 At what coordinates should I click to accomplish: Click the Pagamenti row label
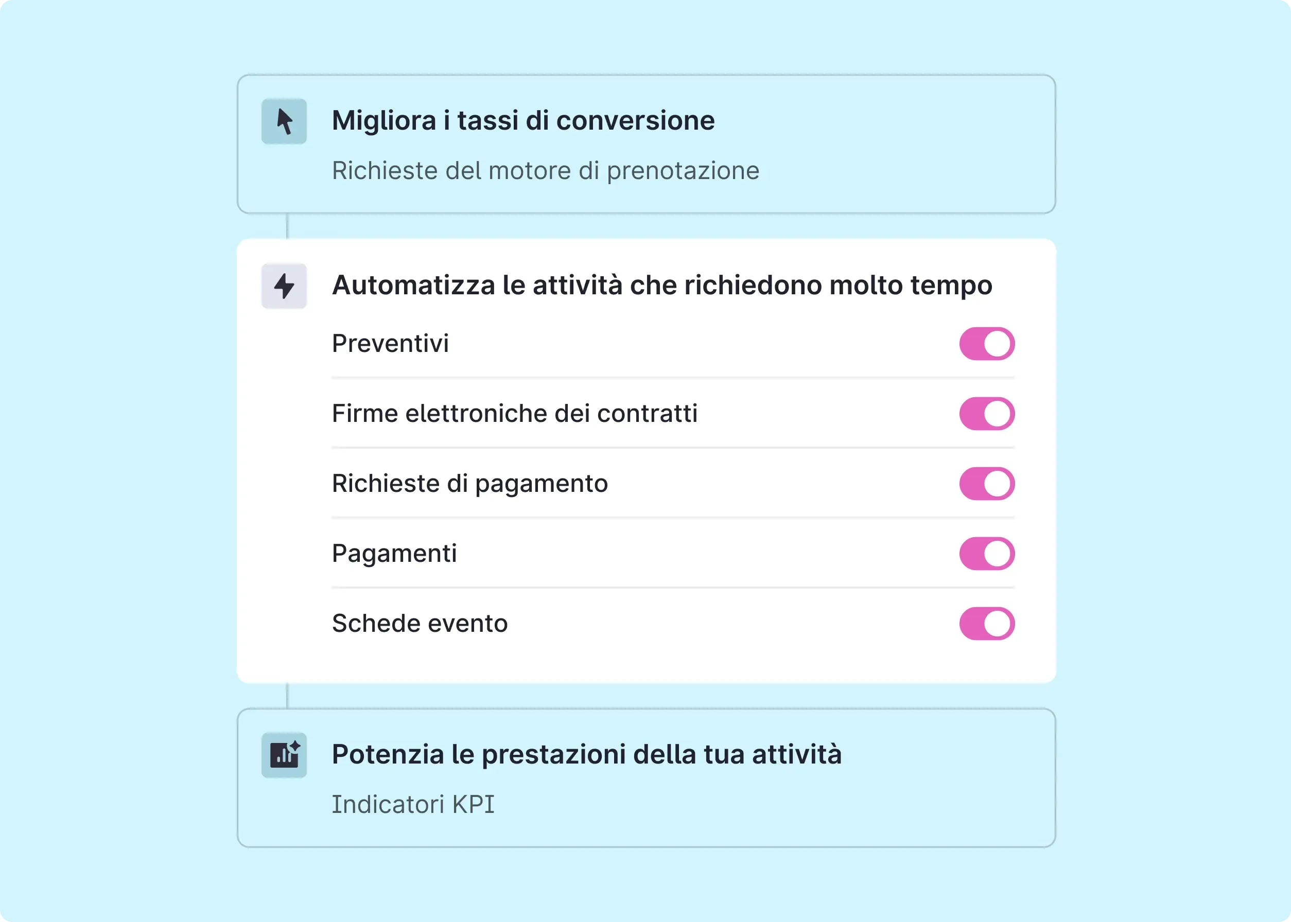tap(394, 554)
